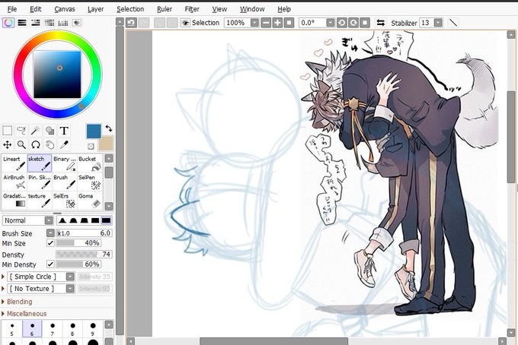518x345 pixels.
Task: Show the scratchpad panel icon
Action: click(x=77, y=23)
